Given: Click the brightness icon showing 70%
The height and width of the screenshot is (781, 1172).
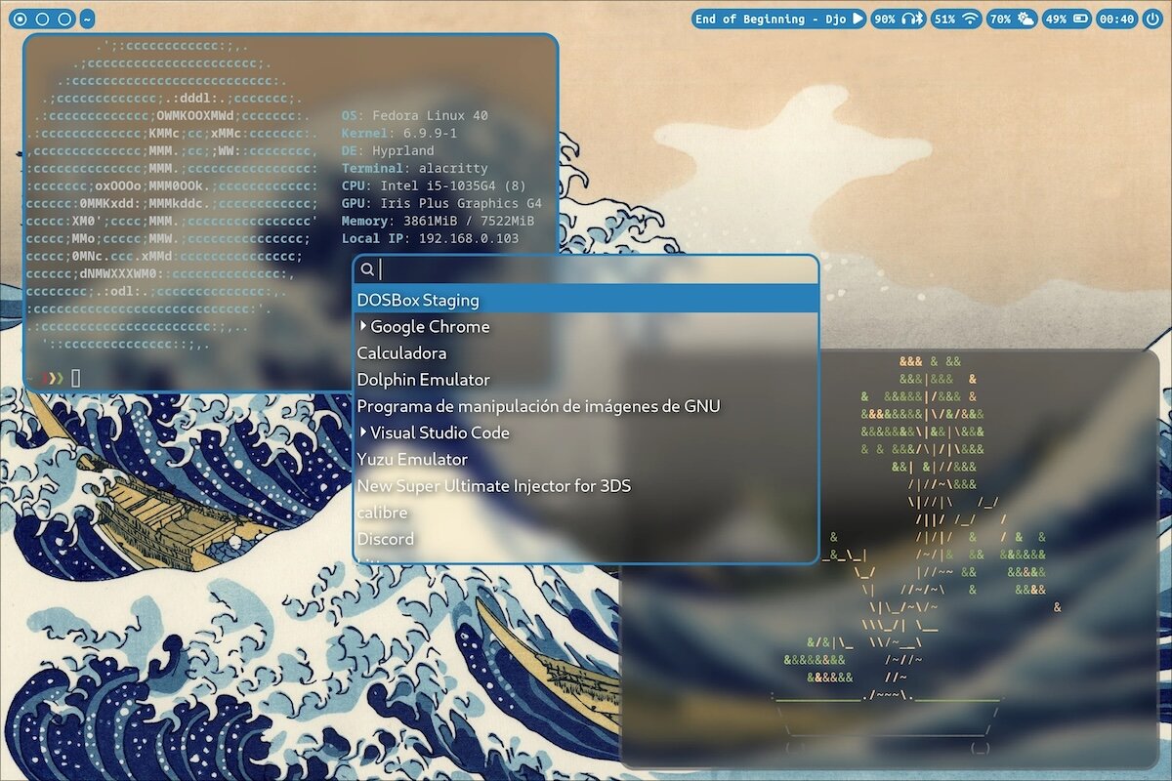Looking at the screenshot, I should (x=1025, y=19).
